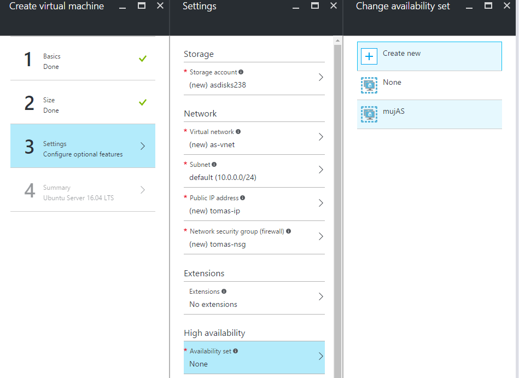Expand the Public IP address tomas-ip row
The image size is (519, 378).
(x=254, y=204)
